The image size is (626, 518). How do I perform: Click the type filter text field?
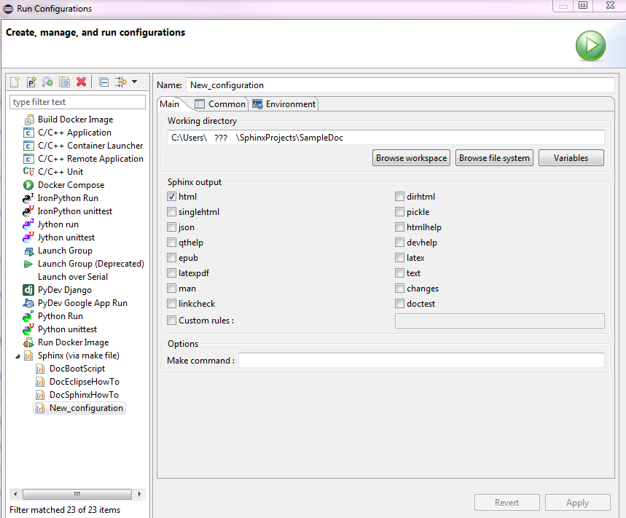coord(77,102)
